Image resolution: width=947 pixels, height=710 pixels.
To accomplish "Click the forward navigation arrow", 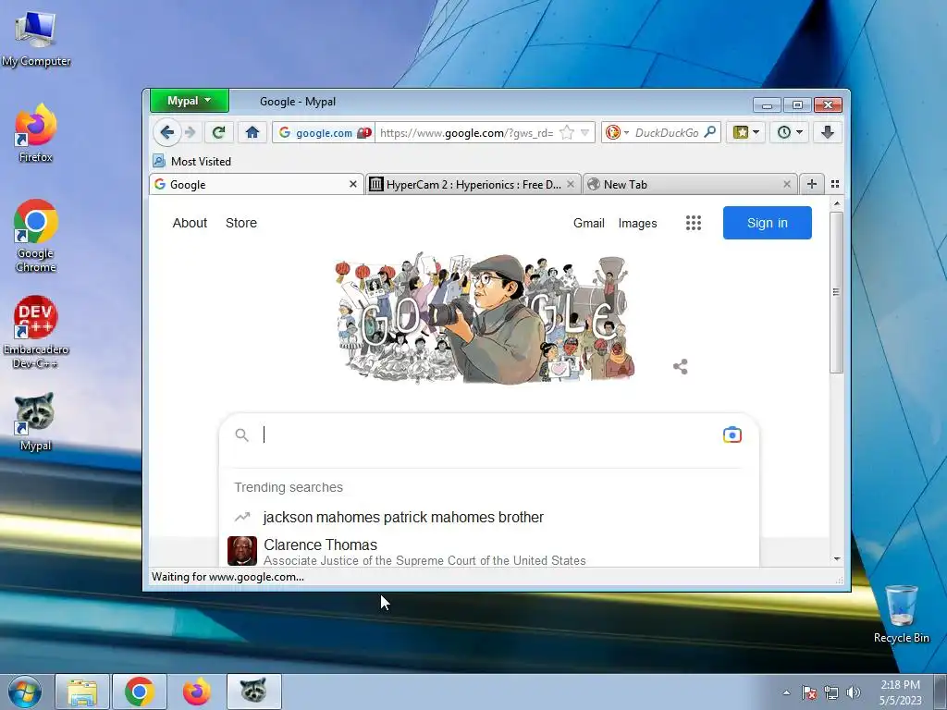I will (x=191, y=132).
